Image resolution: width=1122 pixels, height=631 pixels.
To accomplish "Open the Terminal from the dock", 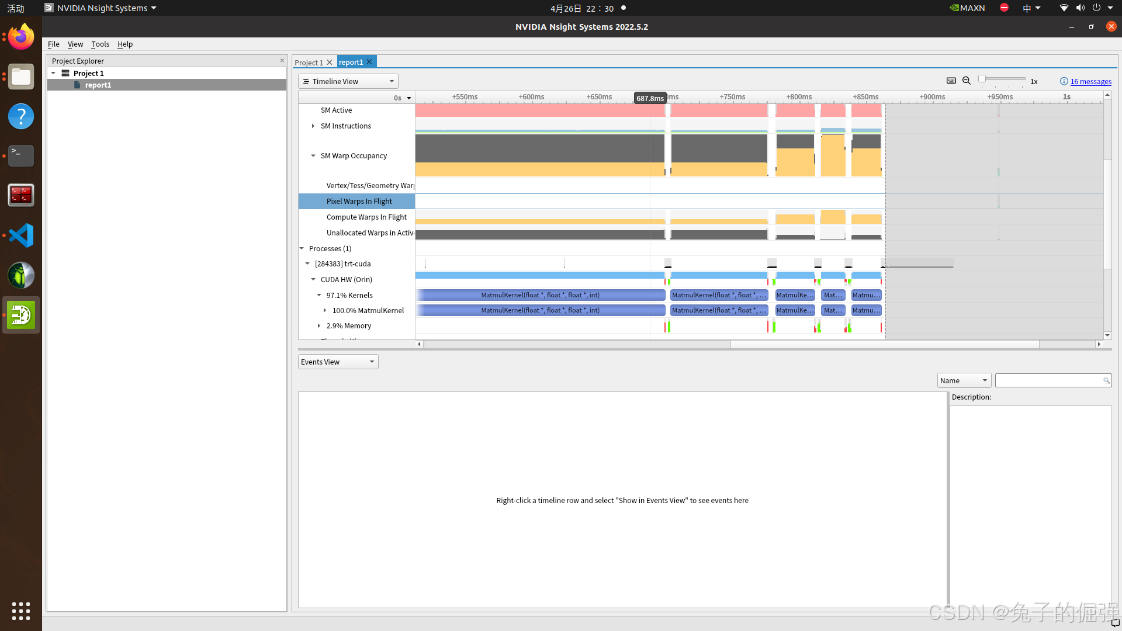I will (x=21, y=155).
